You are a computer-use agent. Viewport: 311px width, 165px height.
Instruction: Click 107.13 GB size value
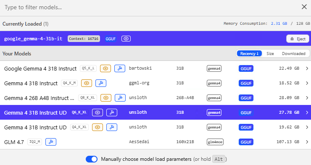(288, 141)
